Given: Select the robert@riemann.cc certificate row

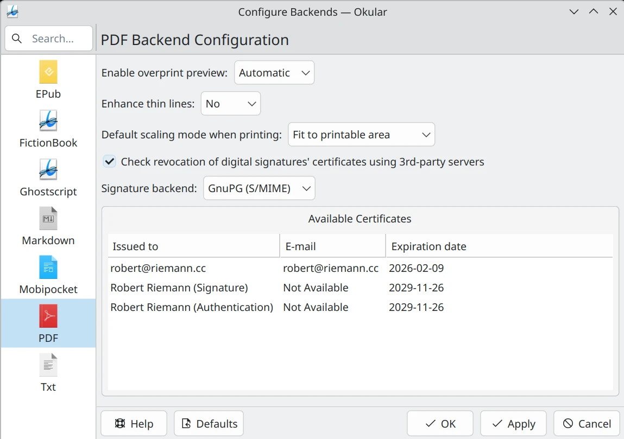Looking at the screenshot, I should 360,268.
